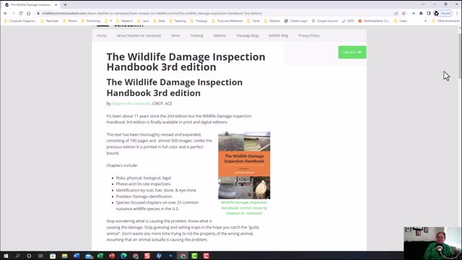Launch Word from the taskbar

[77, 256]
